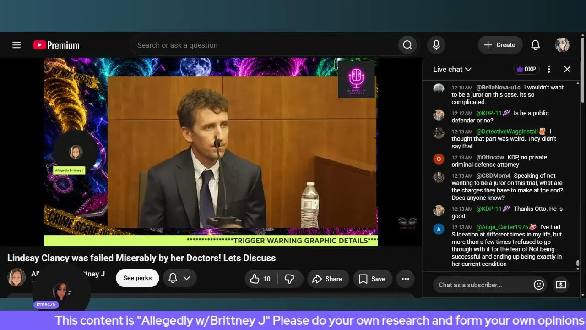
Task: Open live chat more options menu
Action: (x=549, y=69)
